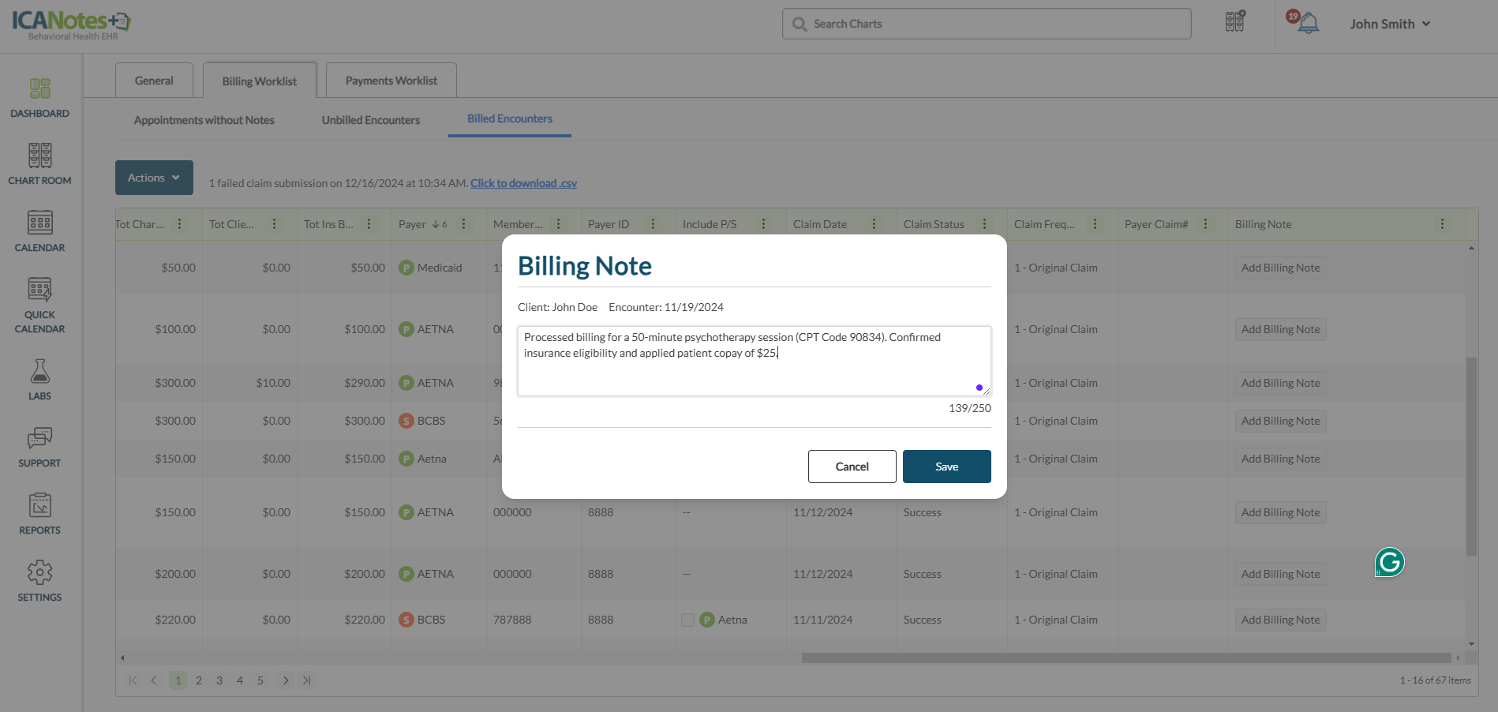Click the horizontal scrollbar of the table
This screenshot has width=1498, height=712.
pyautogui.click(x=1125, y=658)
